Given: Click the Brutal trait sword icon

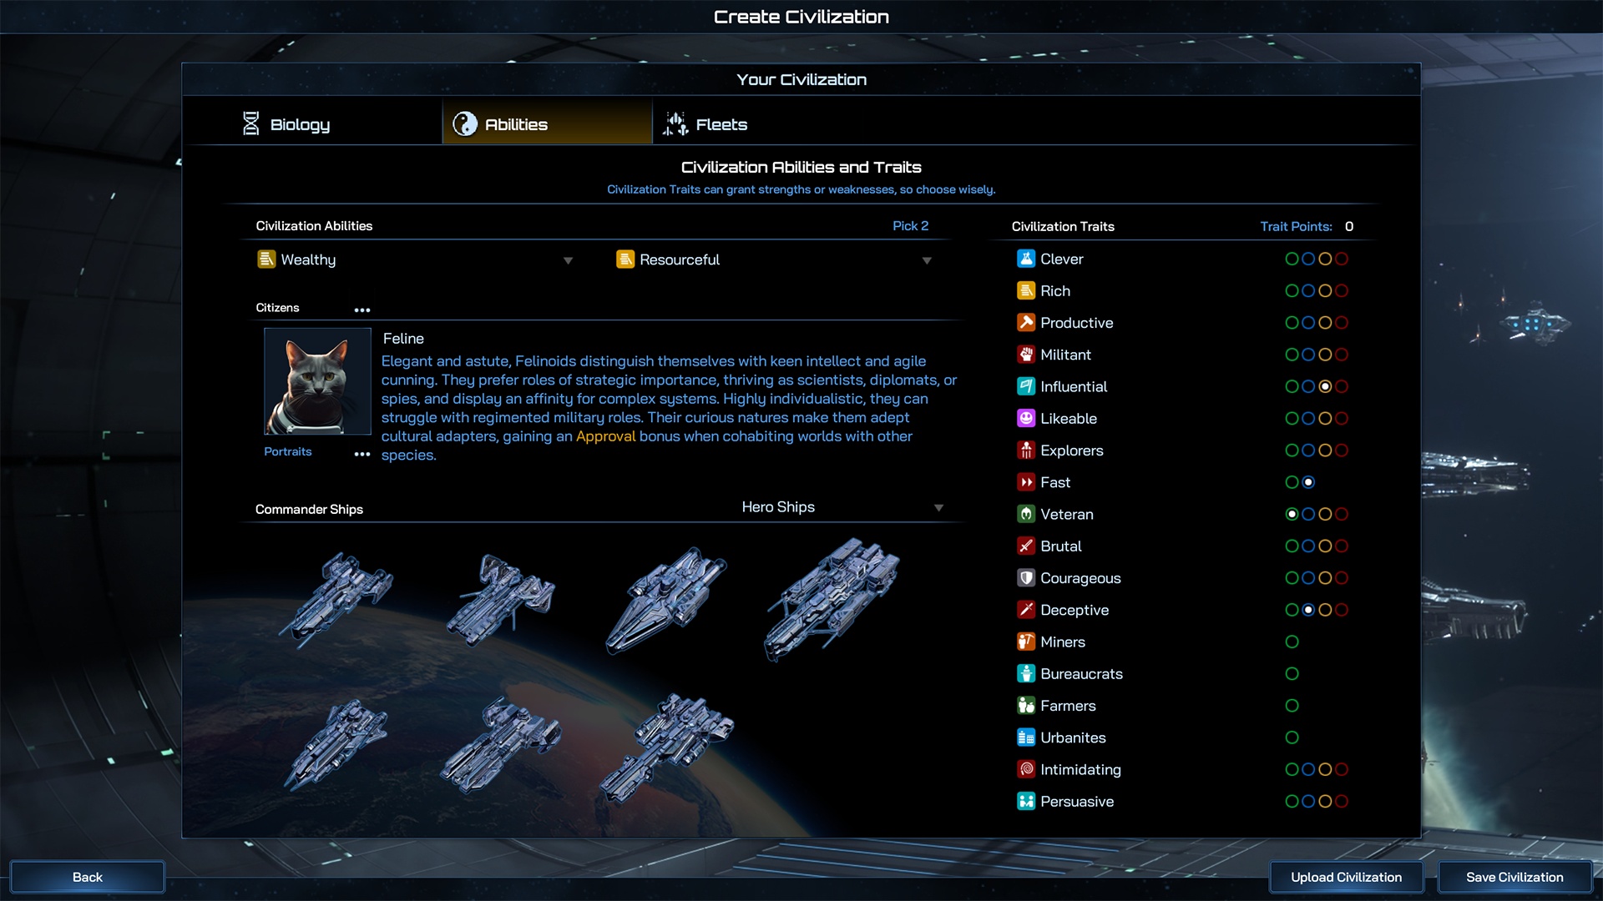Looking at the screenshot, I should (1026, 546).
